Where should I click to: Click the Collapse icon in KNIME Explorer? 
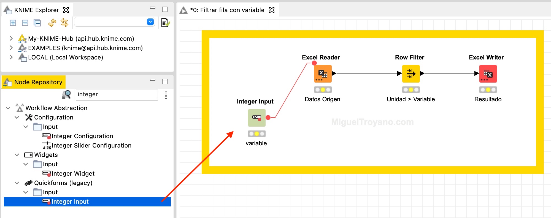point(25,23)
